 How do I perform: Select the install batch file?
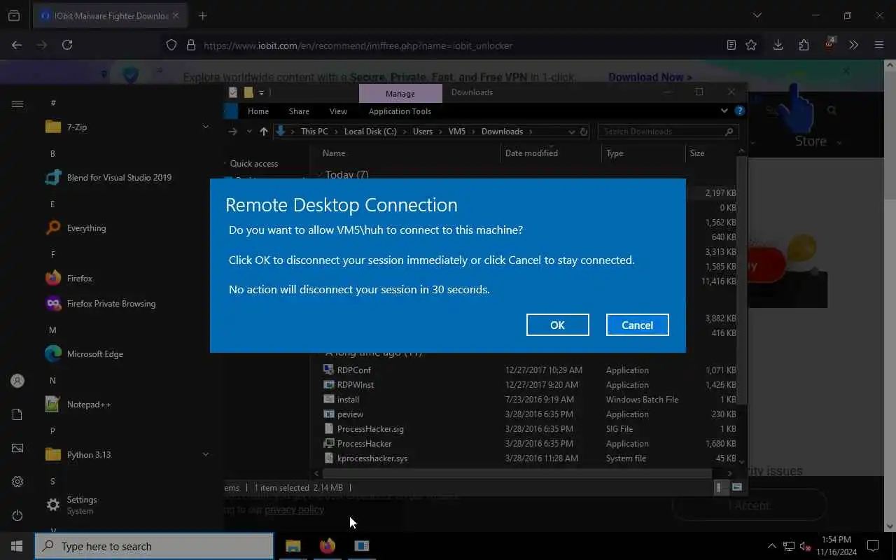coord(348,399)
